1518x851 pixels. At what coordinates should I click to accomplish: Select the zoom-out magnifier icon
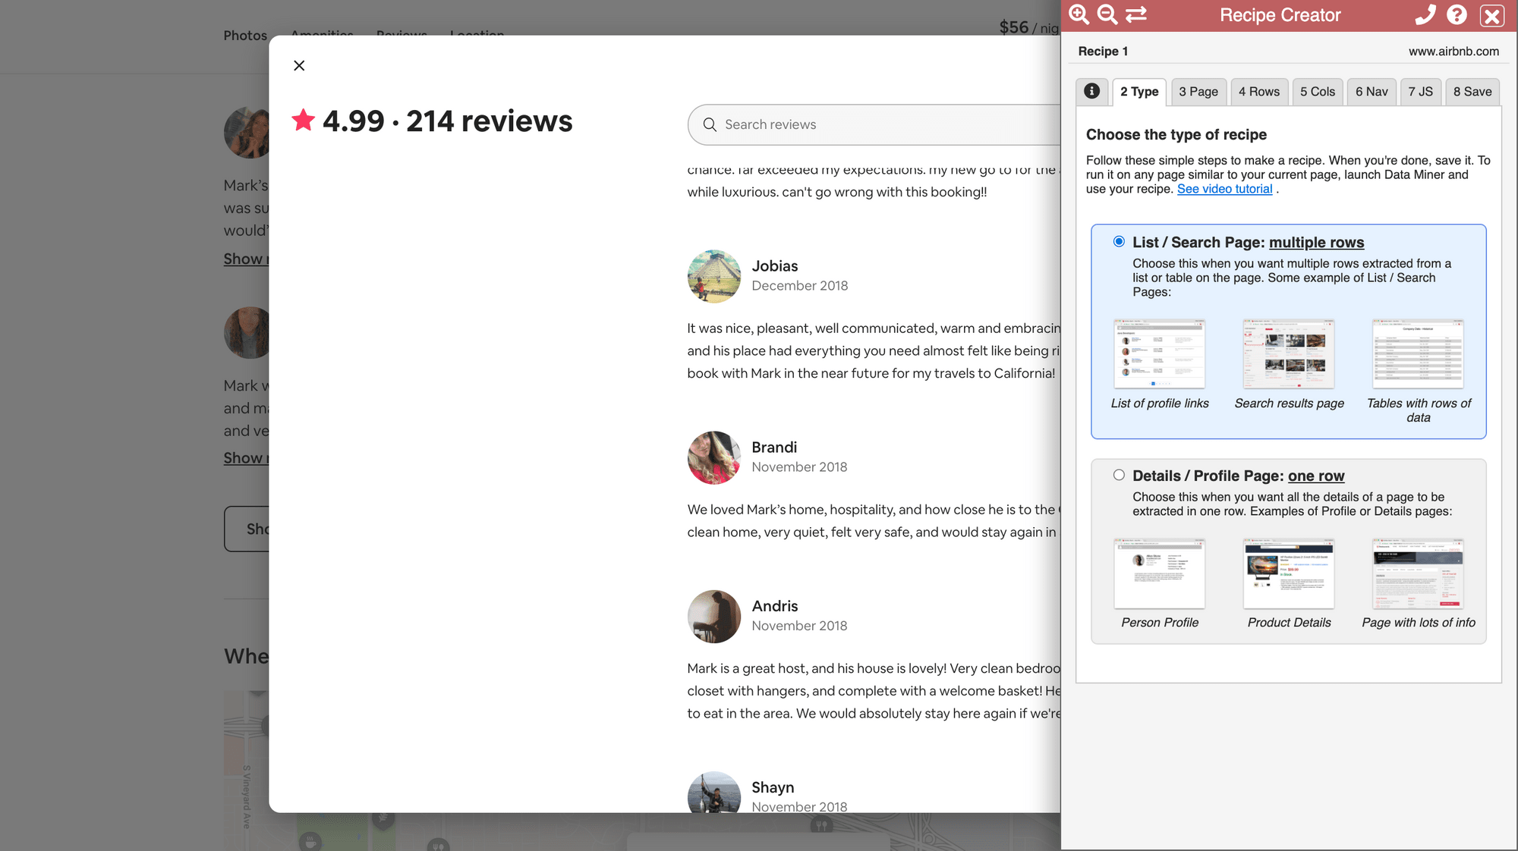tap(1107, 14)
